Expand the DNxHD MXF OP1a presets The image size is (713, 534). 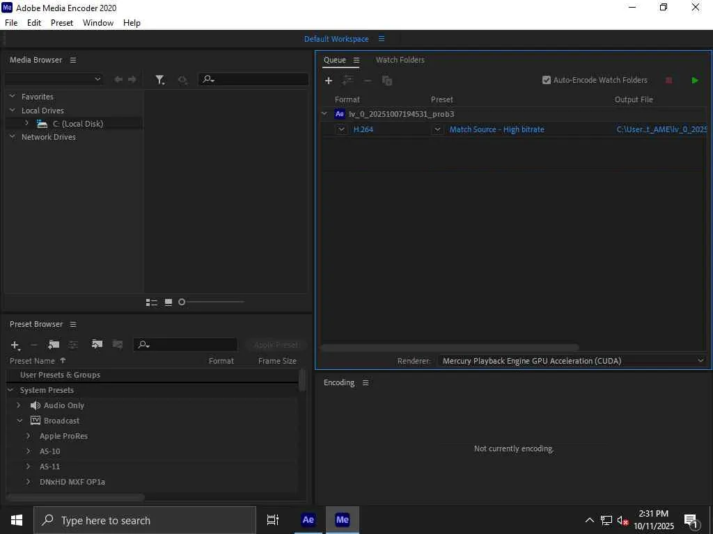pos(28,482)
